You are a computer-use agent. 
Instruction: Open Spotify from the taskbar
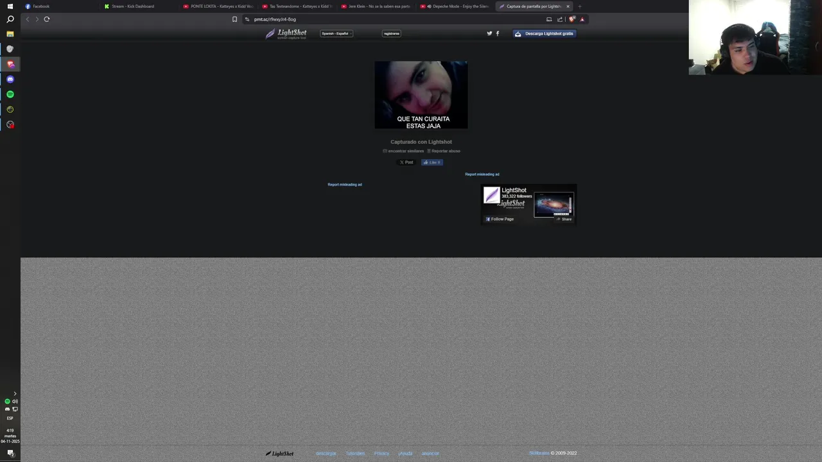point(10,94)
